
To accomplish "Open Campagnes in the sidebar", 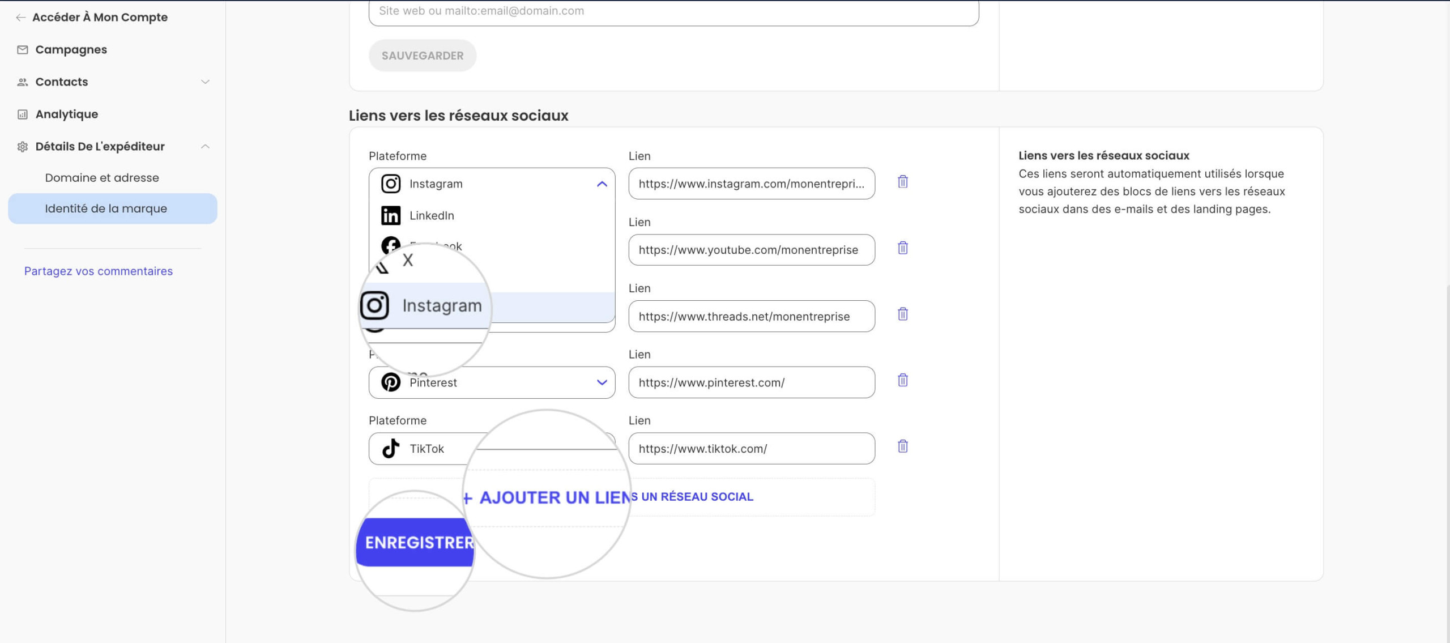I will pos(71,50).
